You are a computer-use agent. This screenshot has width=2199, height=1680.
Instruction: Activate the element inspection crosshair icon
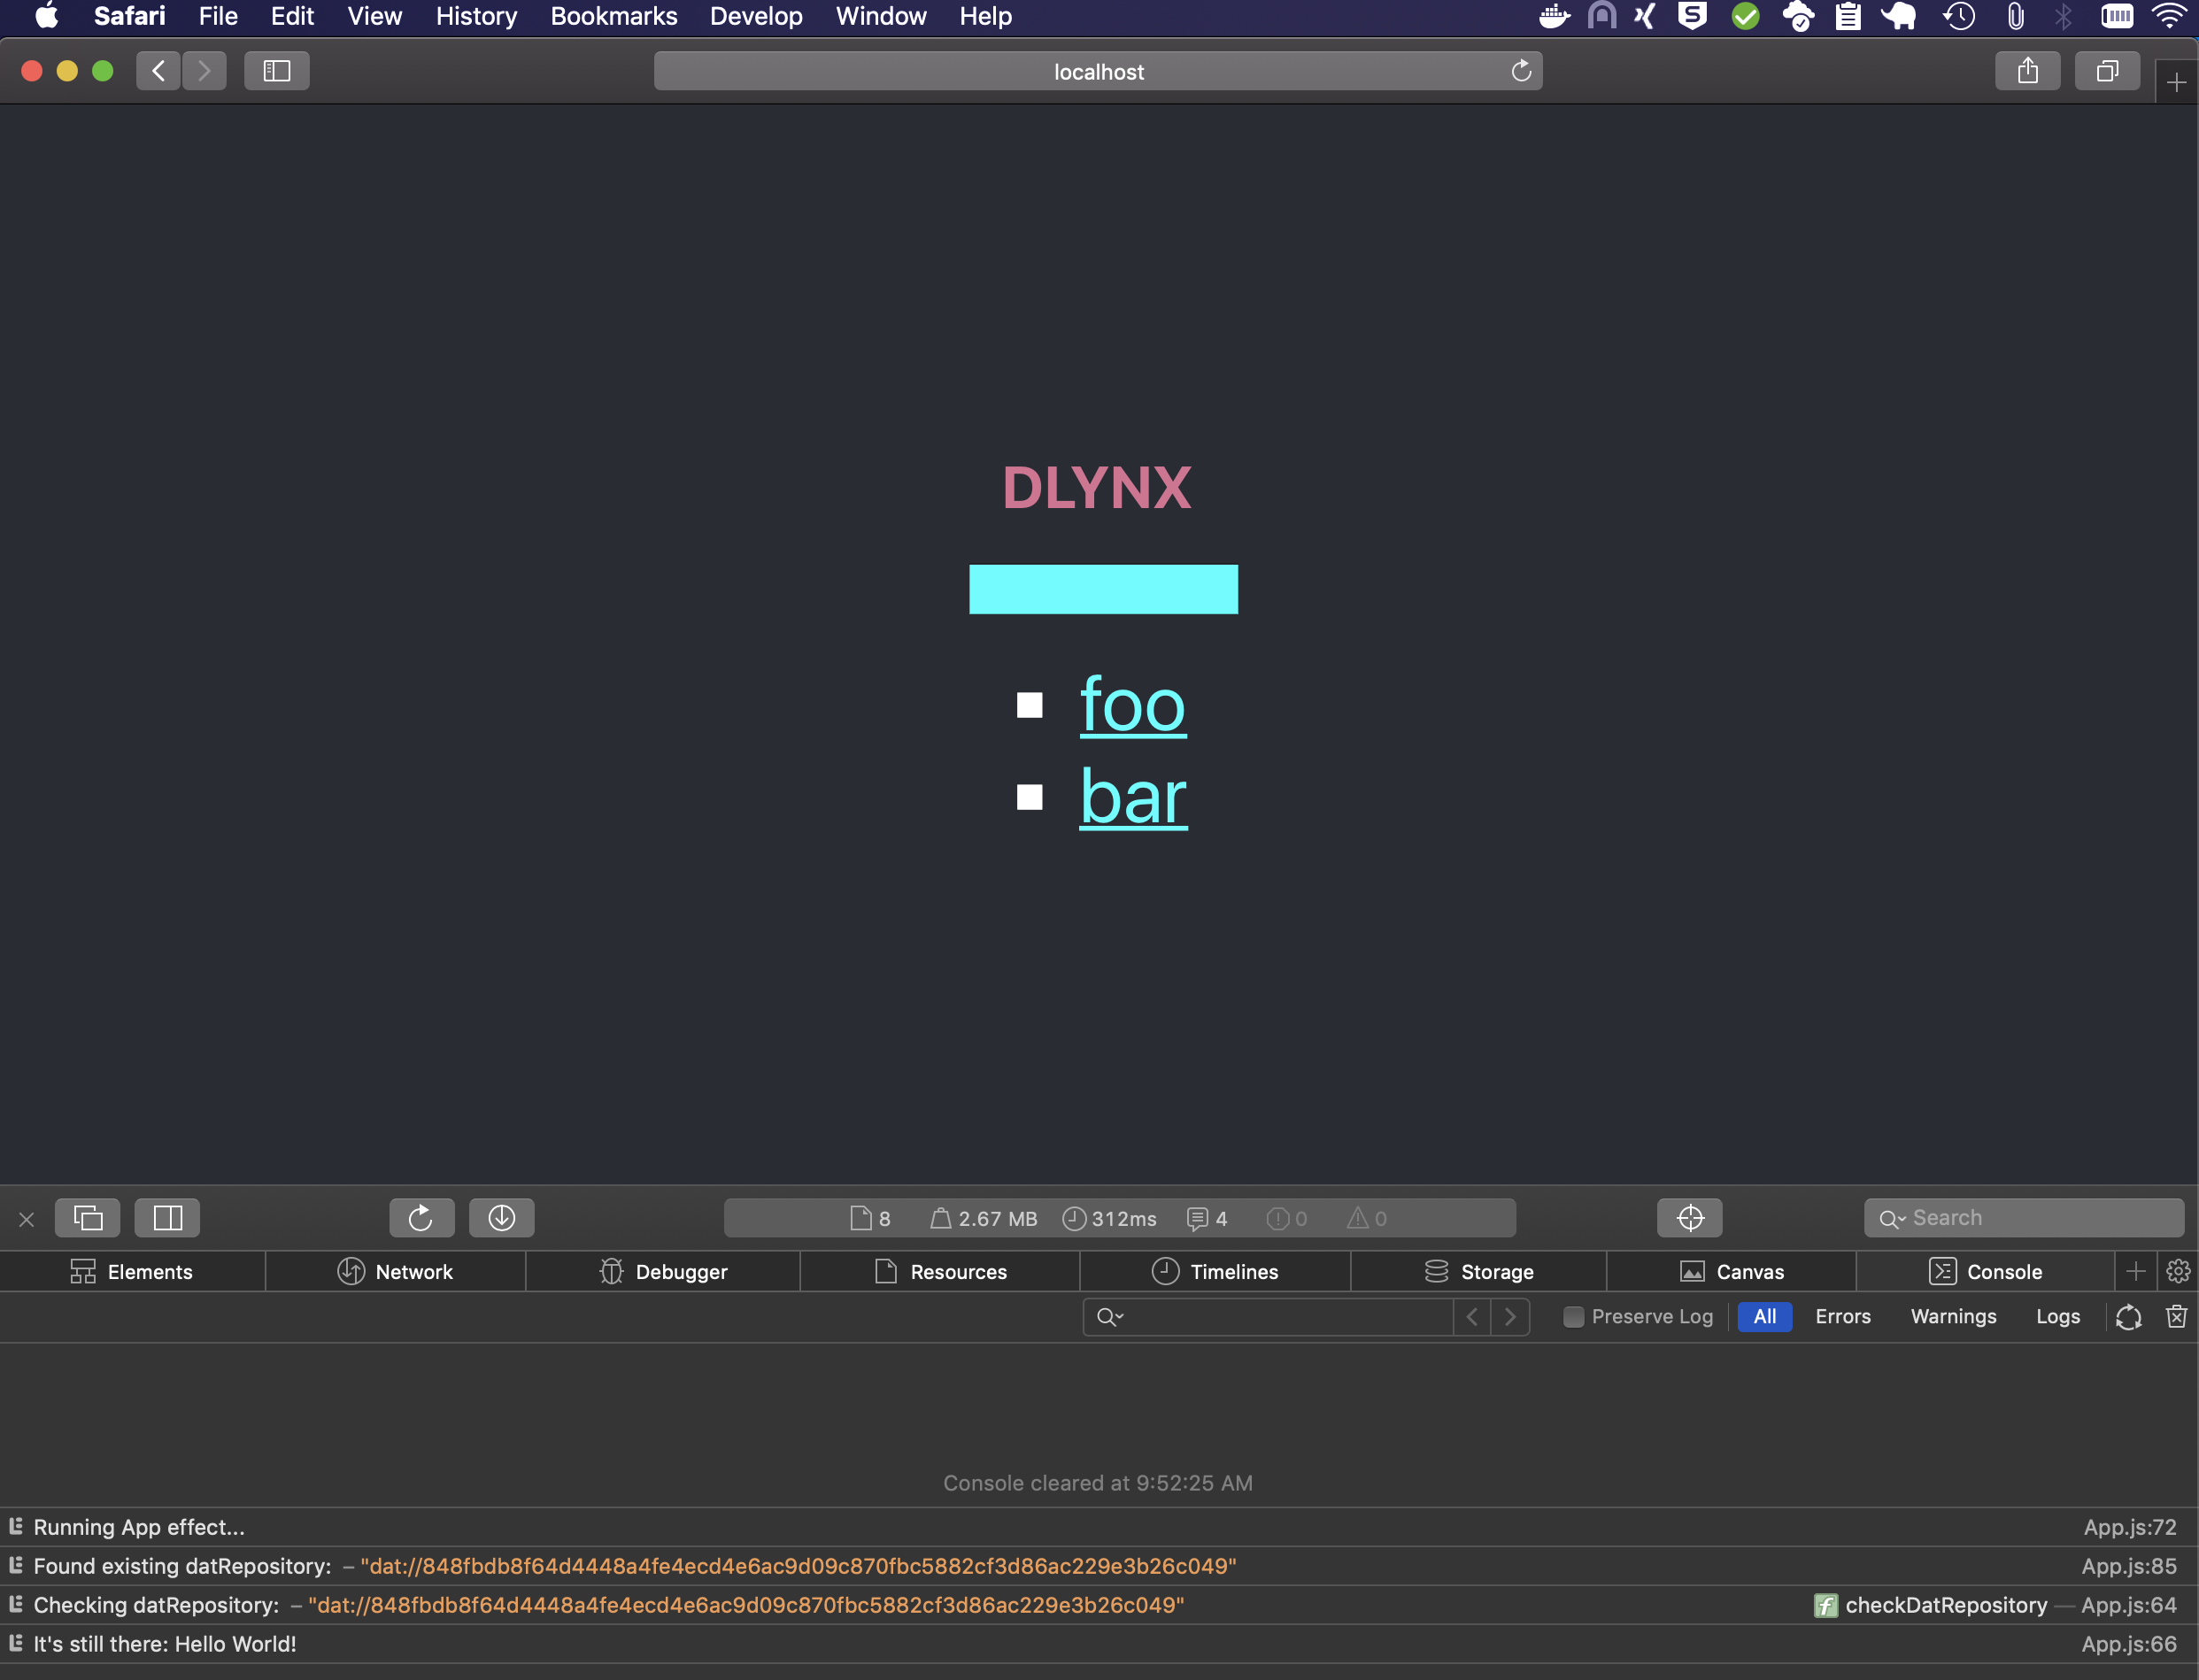(x=1689, y=1217)
